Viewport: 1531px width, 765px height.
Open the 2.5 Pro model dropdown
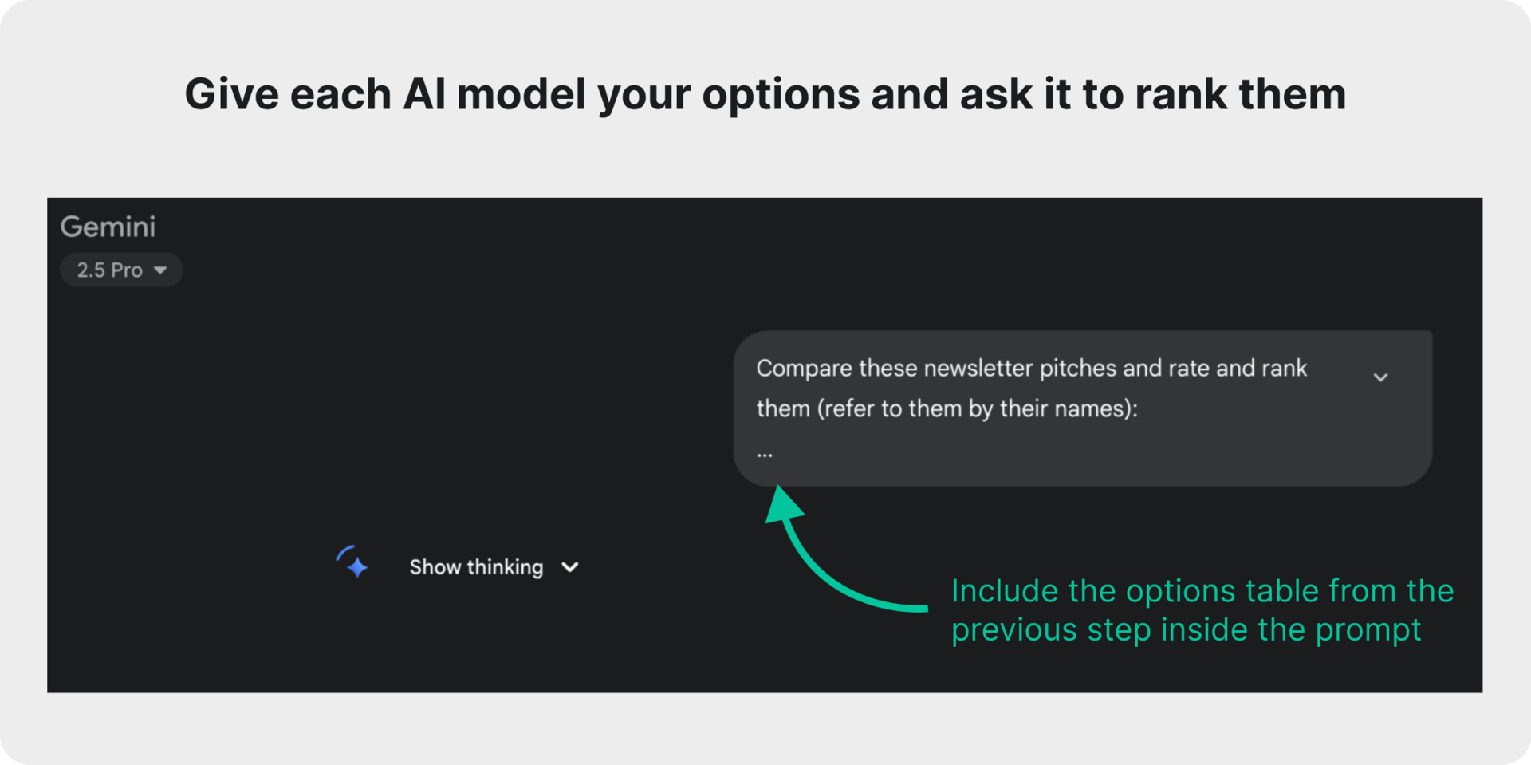coord(121,270)
